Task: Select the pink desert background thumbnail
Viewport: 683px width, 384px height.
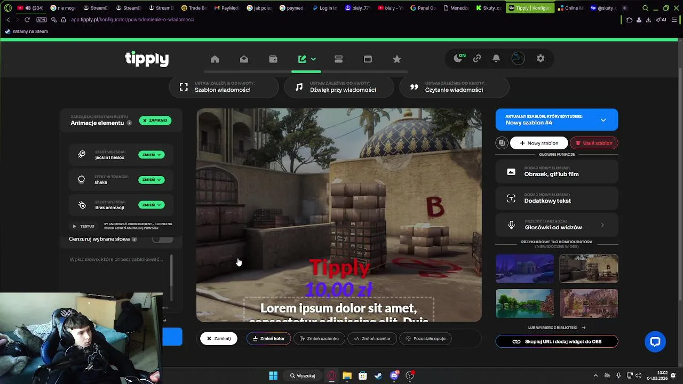Action: [x=589, y=303]
